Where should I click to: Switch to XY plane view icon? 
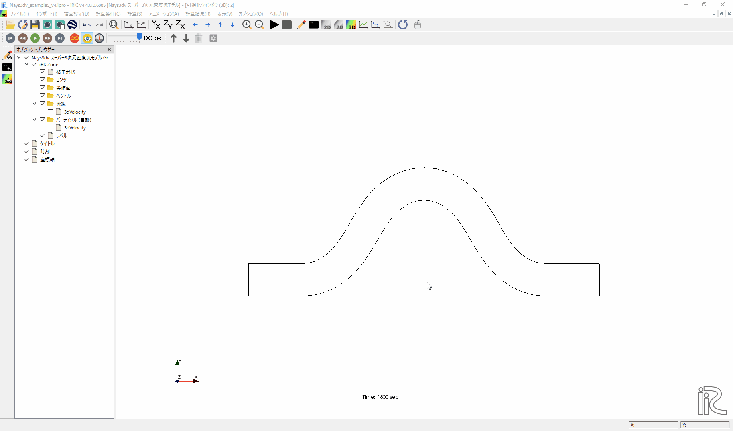156,25
